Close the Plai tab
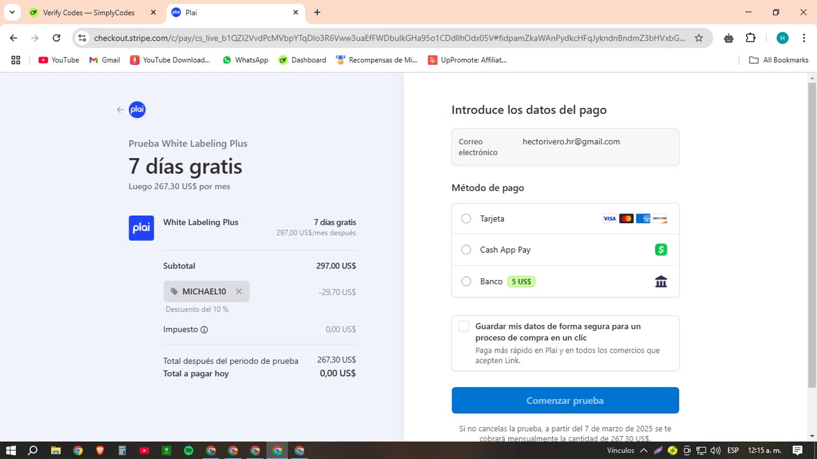This screenshot has height=459, width=817. [x=296, y=12]
